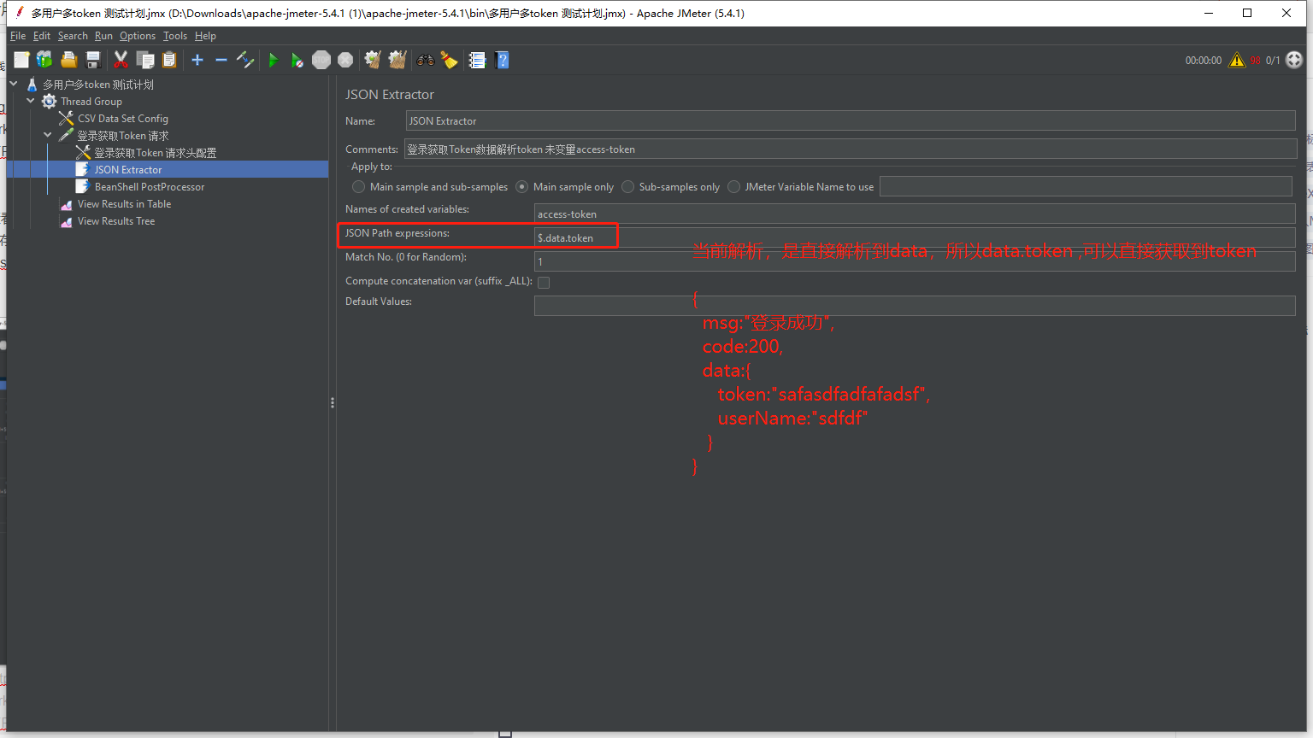Open the Edit menu
The height and width of the screenshot is (738, 1313).
point(42,36)
